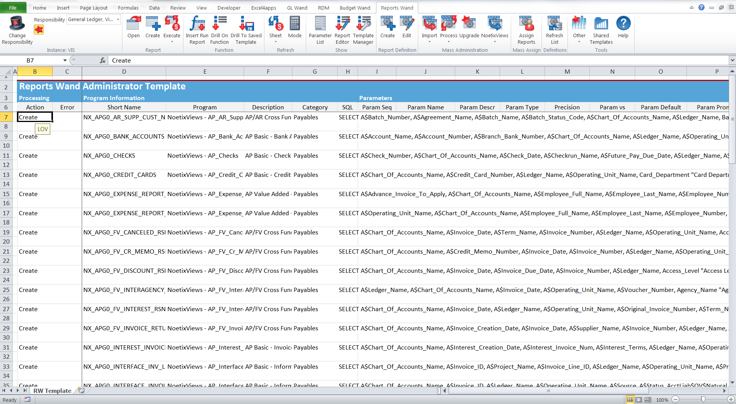Expand the Name Box dropdown arrow
This screenshot has width=736, height=404.
tap(65, 60)
